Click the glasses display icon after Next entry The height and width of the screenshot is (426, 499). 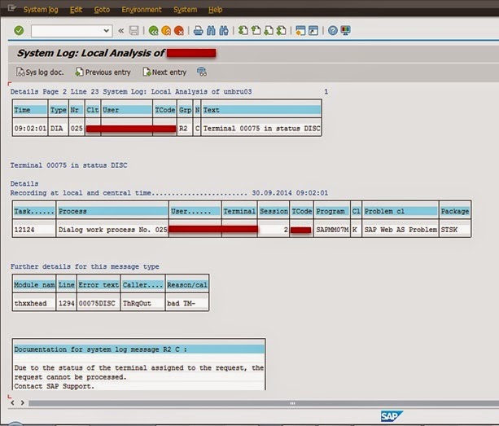pyautogui.click(x=202, y=72)
